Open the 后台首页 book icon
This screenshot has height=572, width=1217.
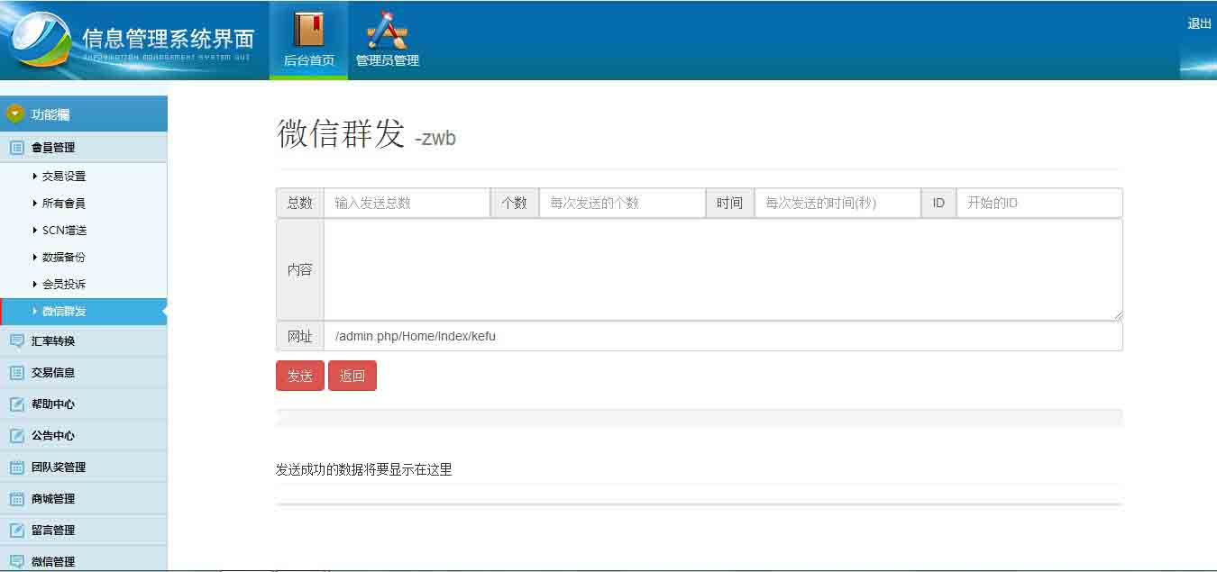pos(308,30)
